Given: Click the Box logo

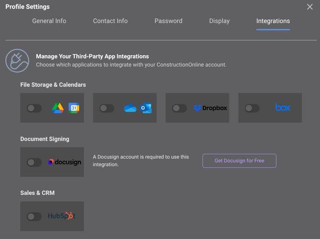Looking at the screenshot, I should pyautogui.click(x=282, y=108).
